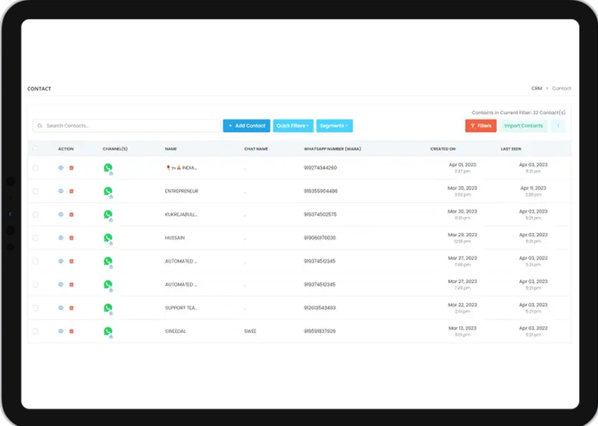Navigate to CRM in the breadcrumb
The image size is (598, 426).
537,89
